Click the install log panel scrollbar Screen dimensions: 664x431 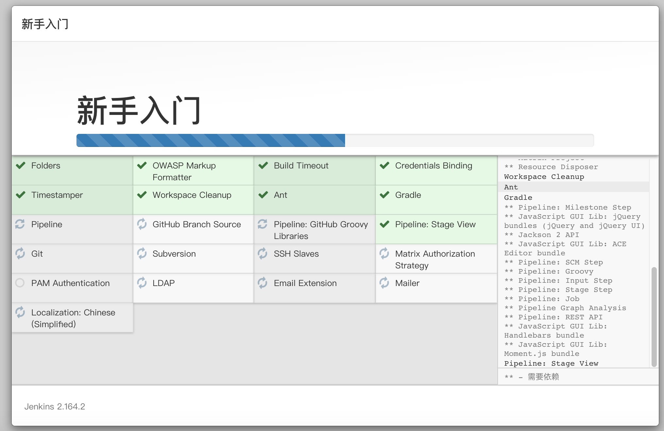pyautogui.click(x=654, y=317)
